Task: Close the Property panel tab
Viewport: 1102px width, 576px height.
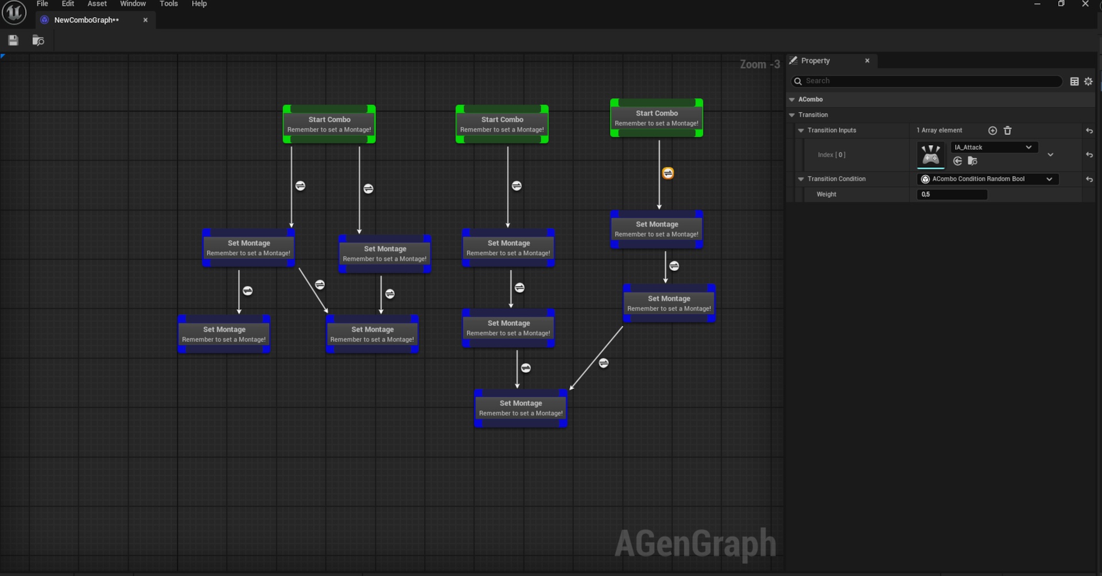Action: 867,60
